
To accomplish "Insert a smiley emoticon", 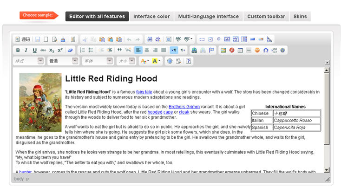I will (x=257, y=50).
